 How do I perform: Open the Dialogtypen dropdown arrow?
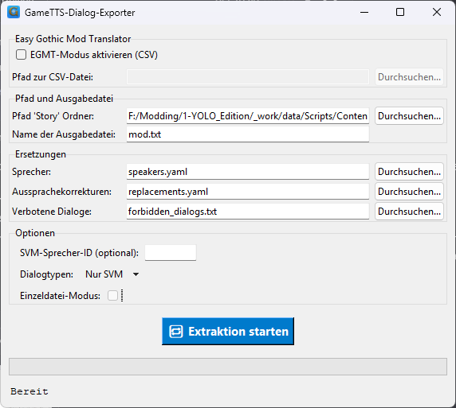click(x=136, y=274)
